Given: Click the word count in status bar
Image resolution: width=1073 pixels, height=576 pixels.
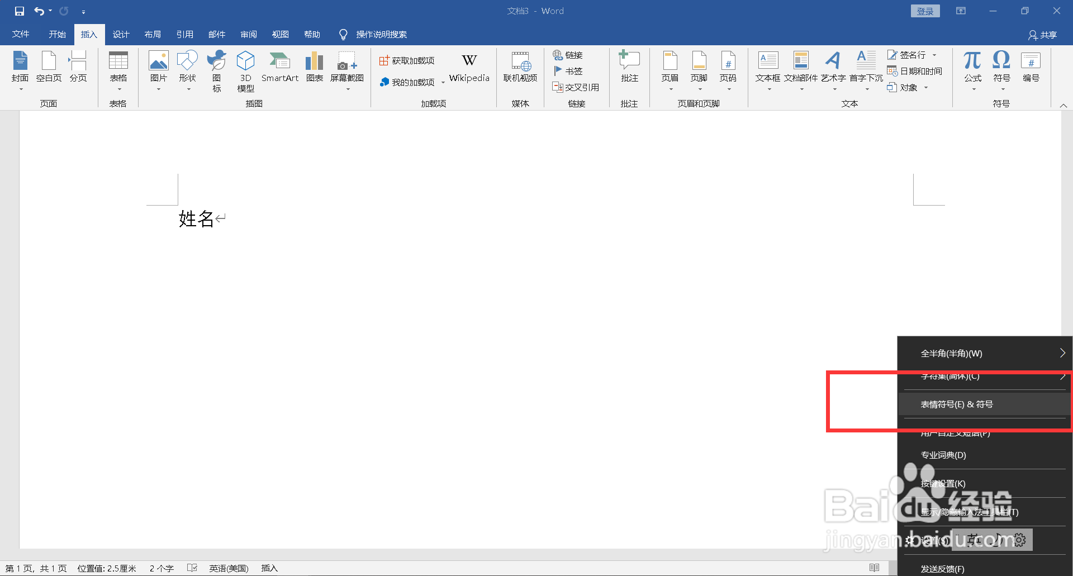Looking at the screenshot, I should [162, 568].
